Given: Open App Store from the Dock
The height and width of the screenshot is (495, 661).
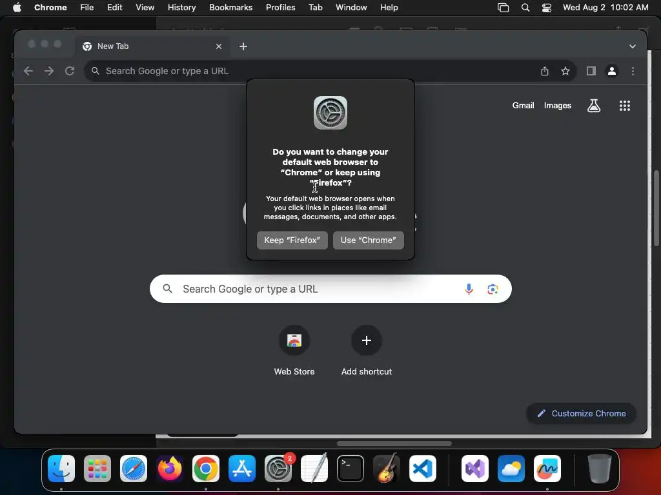Looking at the screenshot, I should (242, 469).
